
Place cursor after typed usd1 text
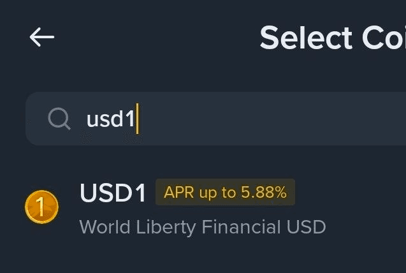click(137, 119)
